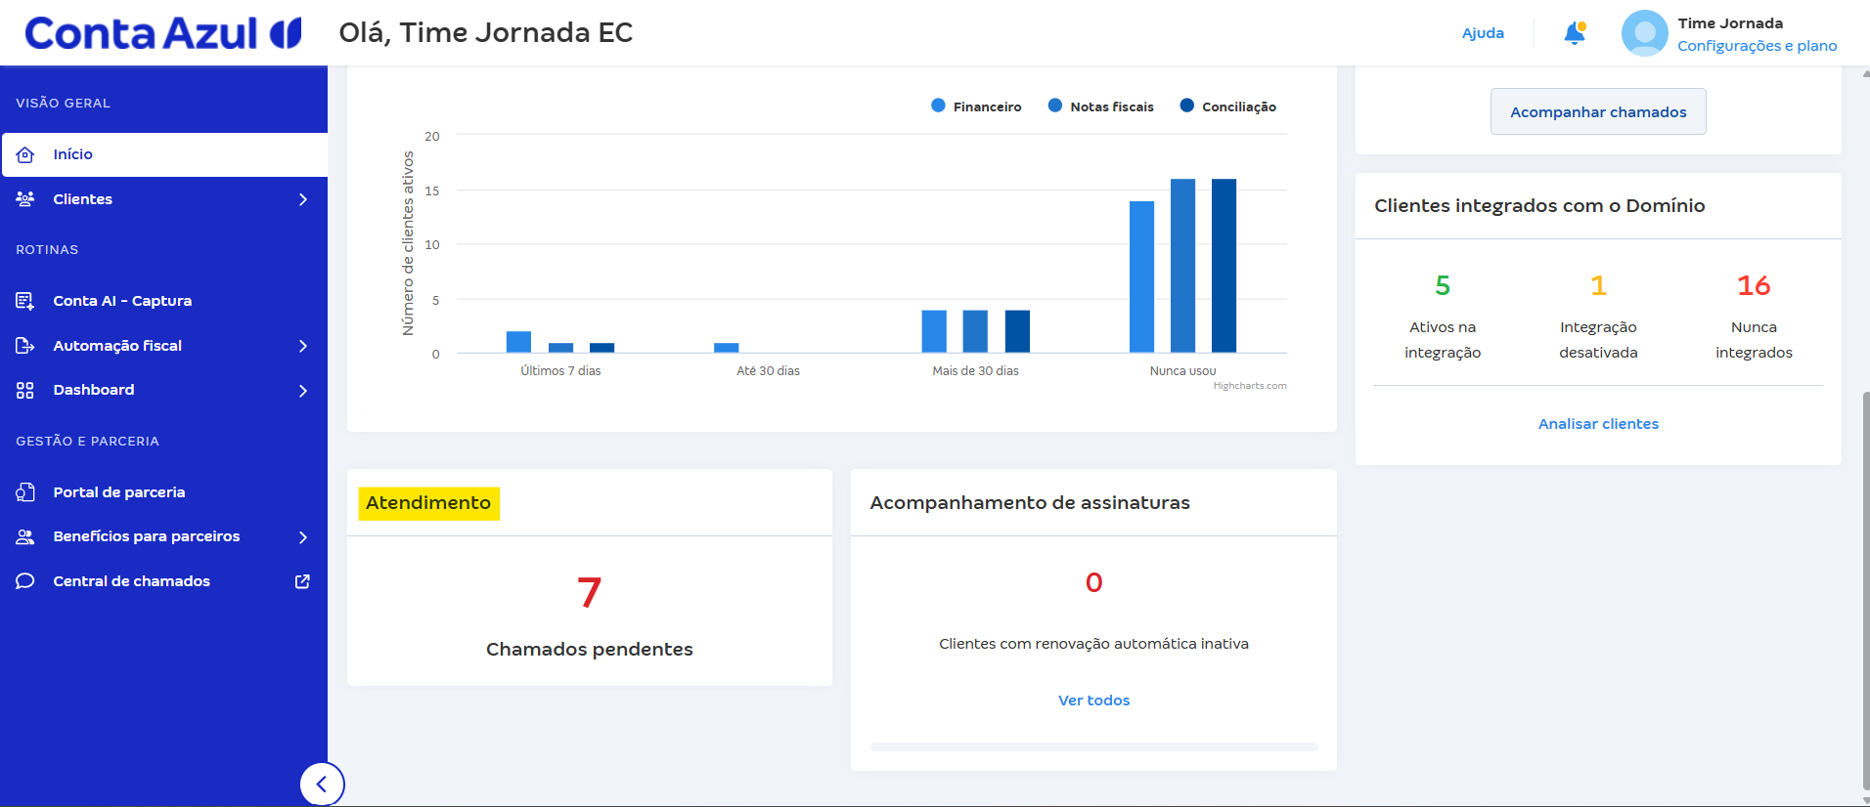Click the Chamados pendentes label

click(589, 650)
